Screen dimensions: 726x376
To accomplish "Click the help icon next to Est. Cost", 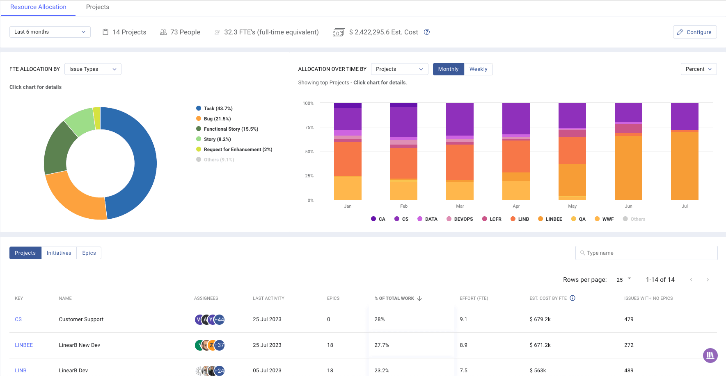I will click(x=427, y=32).
